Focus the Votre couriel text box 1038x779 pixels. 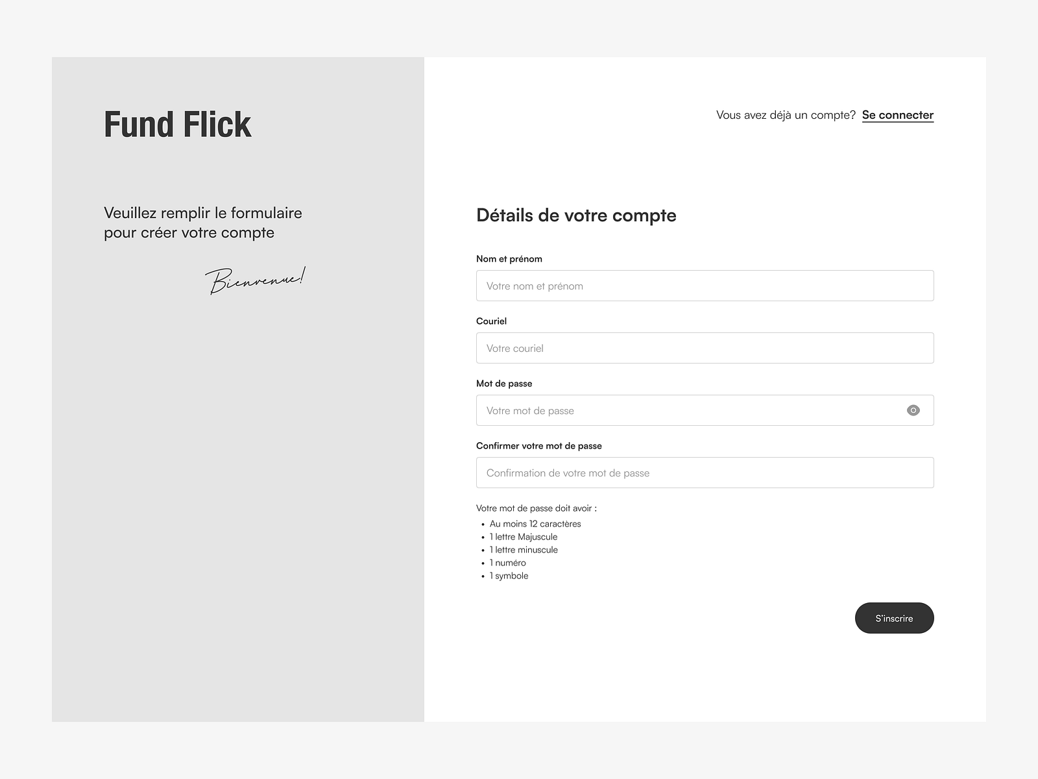(x=705, y=348)
